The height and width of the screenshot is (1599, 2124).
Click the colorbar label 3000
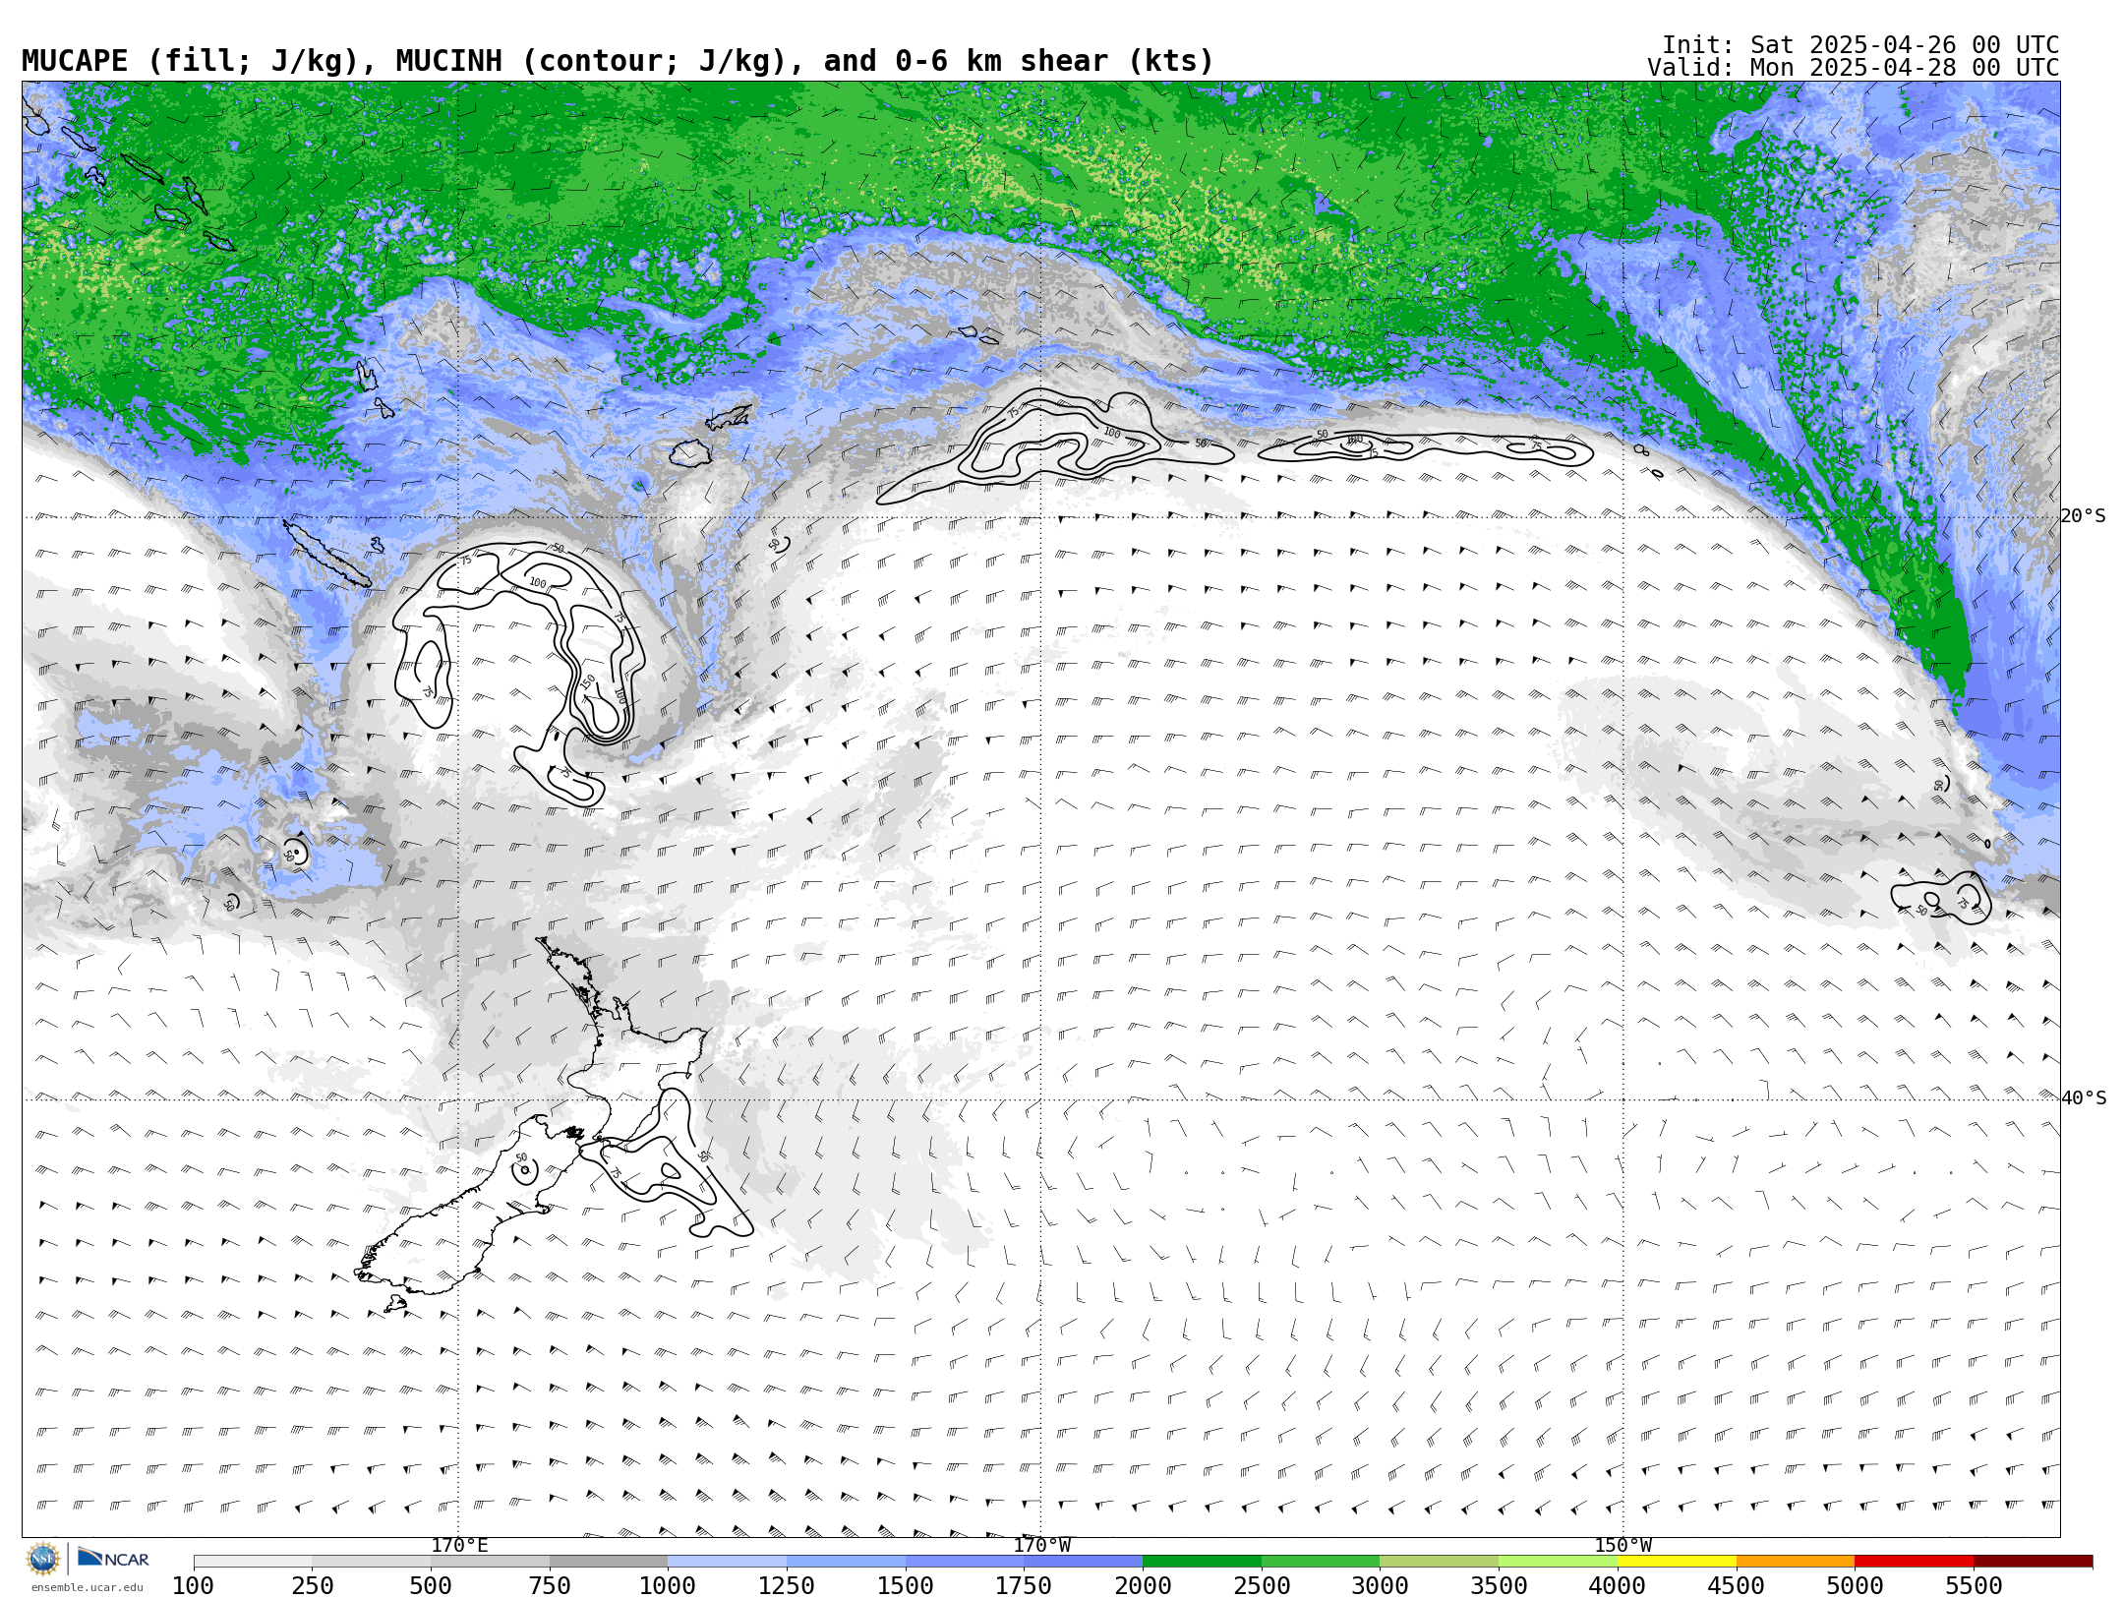pos(1380,1586)
